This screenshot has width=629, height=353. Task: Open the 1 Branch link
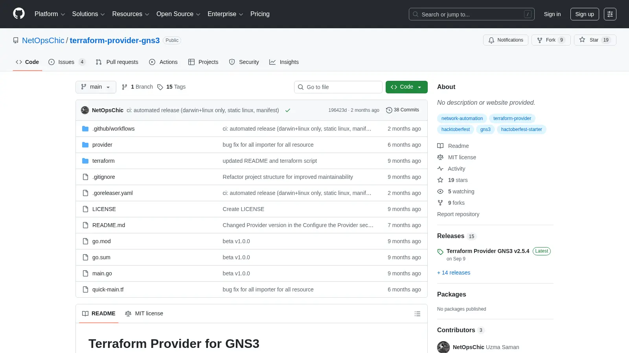coord(138,87)
